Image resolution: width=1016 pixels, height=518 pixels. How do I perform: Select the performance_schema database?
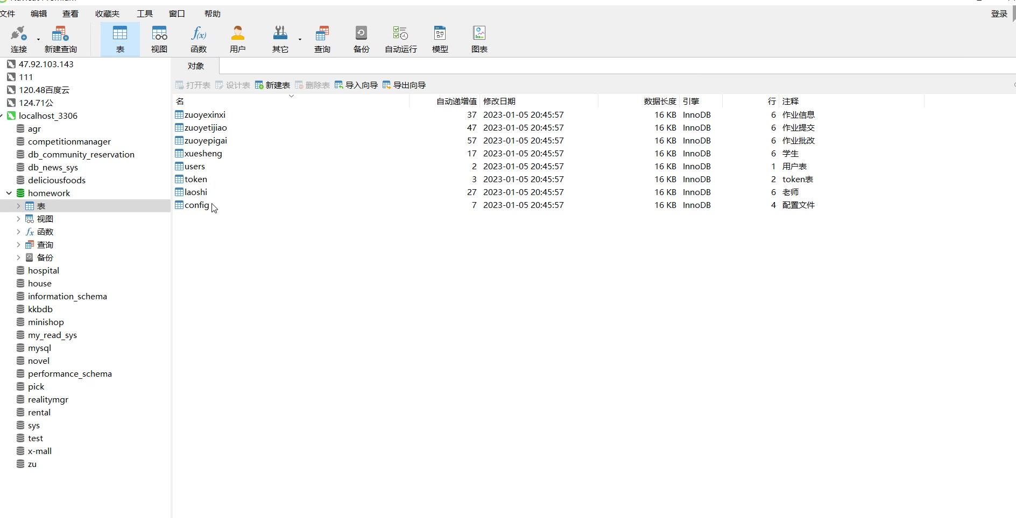pyautogui.click(x=70, y=373)
